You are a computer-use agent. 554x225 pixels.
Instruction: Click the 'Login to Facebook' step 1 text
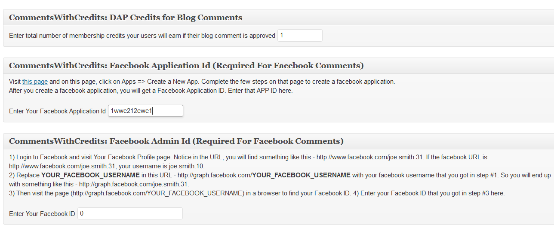pyautogui.click(x=40, y=158)
